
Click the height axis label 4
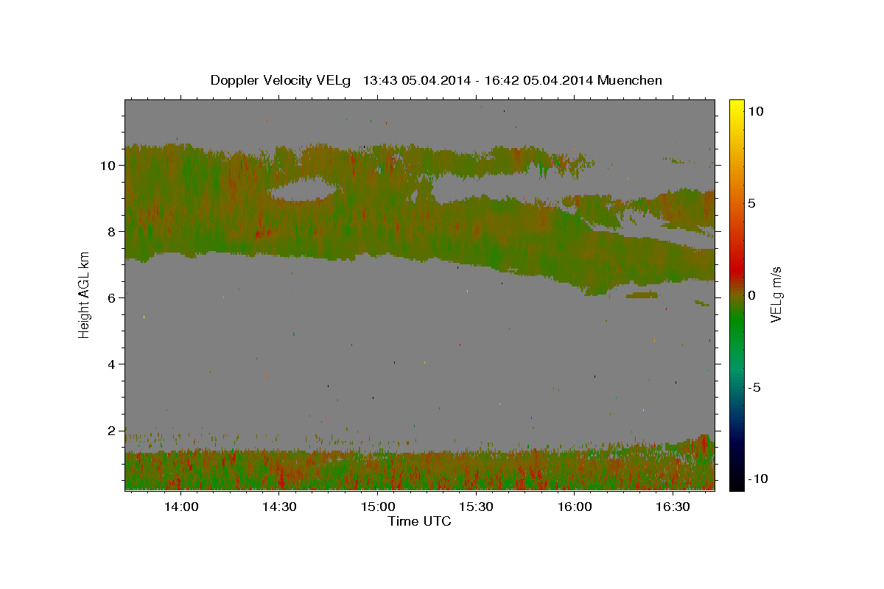pyautogui.click(x=112, y=364)
